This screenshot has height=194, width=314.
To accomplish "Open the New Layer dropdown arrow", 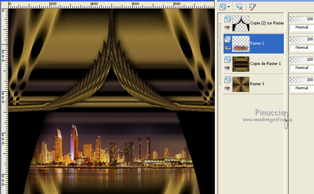I will (229, 7).
